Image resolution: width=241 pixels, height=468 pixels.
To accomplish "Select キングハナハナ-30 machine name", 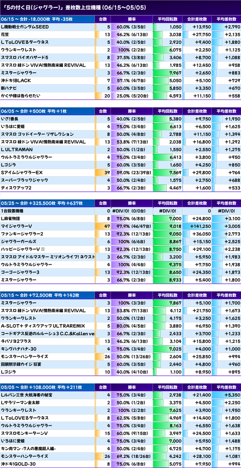I will pyautogui.click(x=18, y=349).
